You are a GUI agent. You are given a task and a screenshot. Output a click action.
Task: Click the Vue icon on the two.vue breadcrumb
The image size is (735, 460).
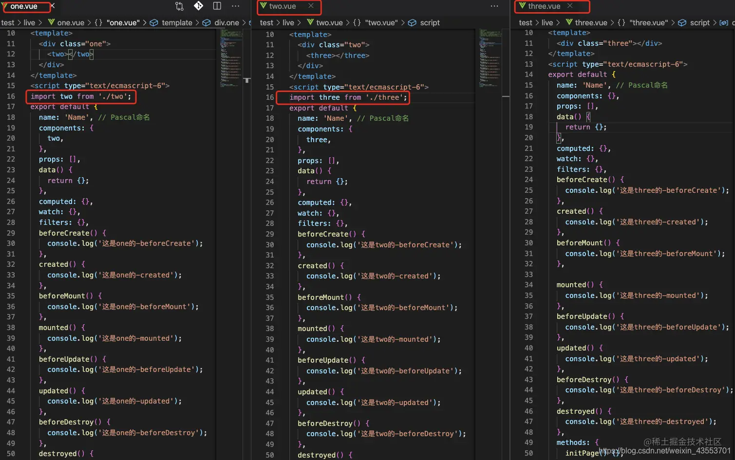click(310, 22)
